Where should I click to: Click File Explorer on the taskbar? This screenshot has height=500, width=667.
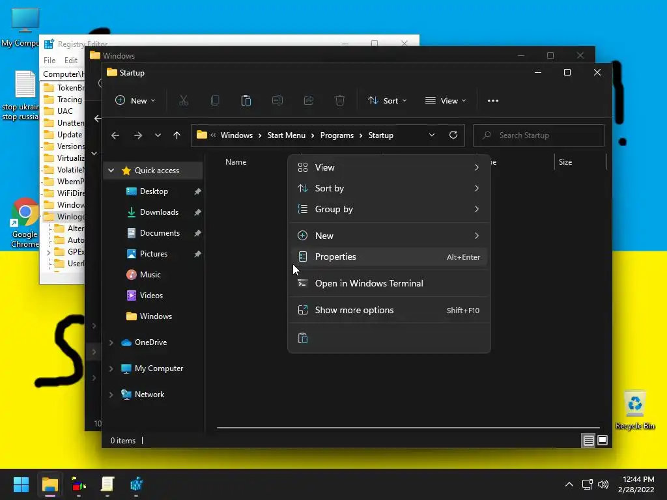coord(50,484)
